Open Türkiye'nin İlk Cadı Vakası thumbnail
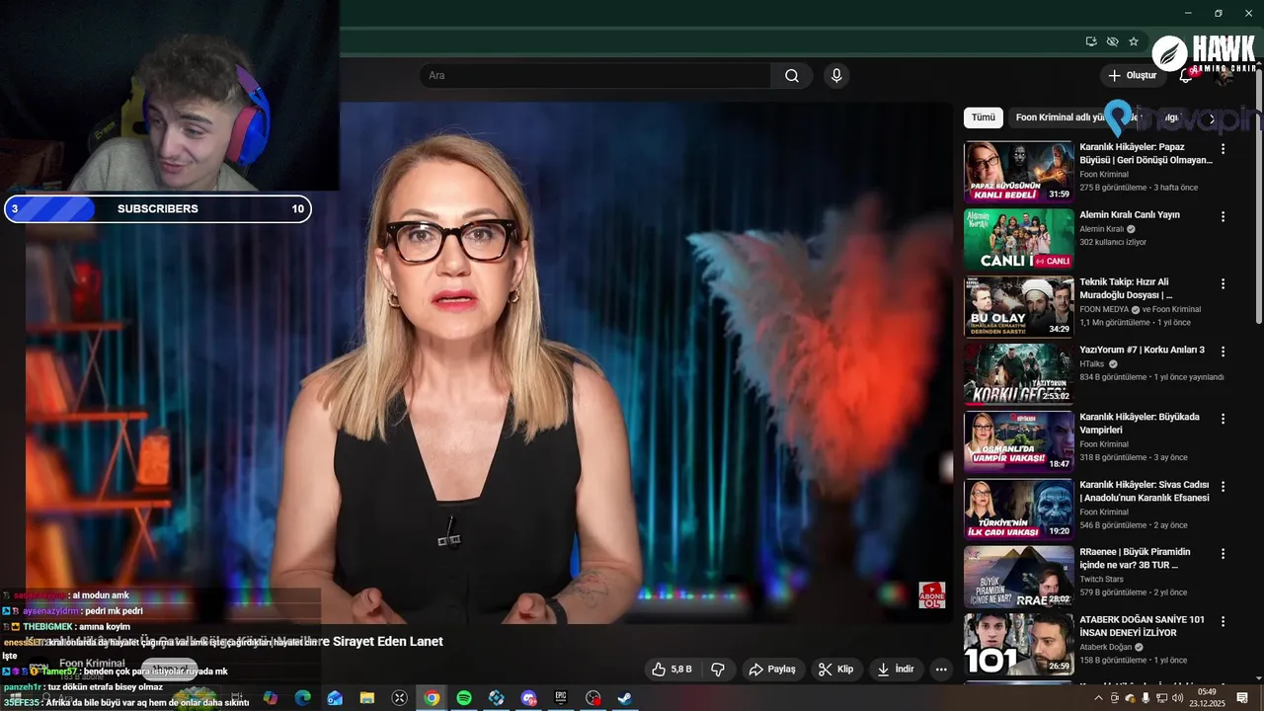 [x=1018, y=509]
